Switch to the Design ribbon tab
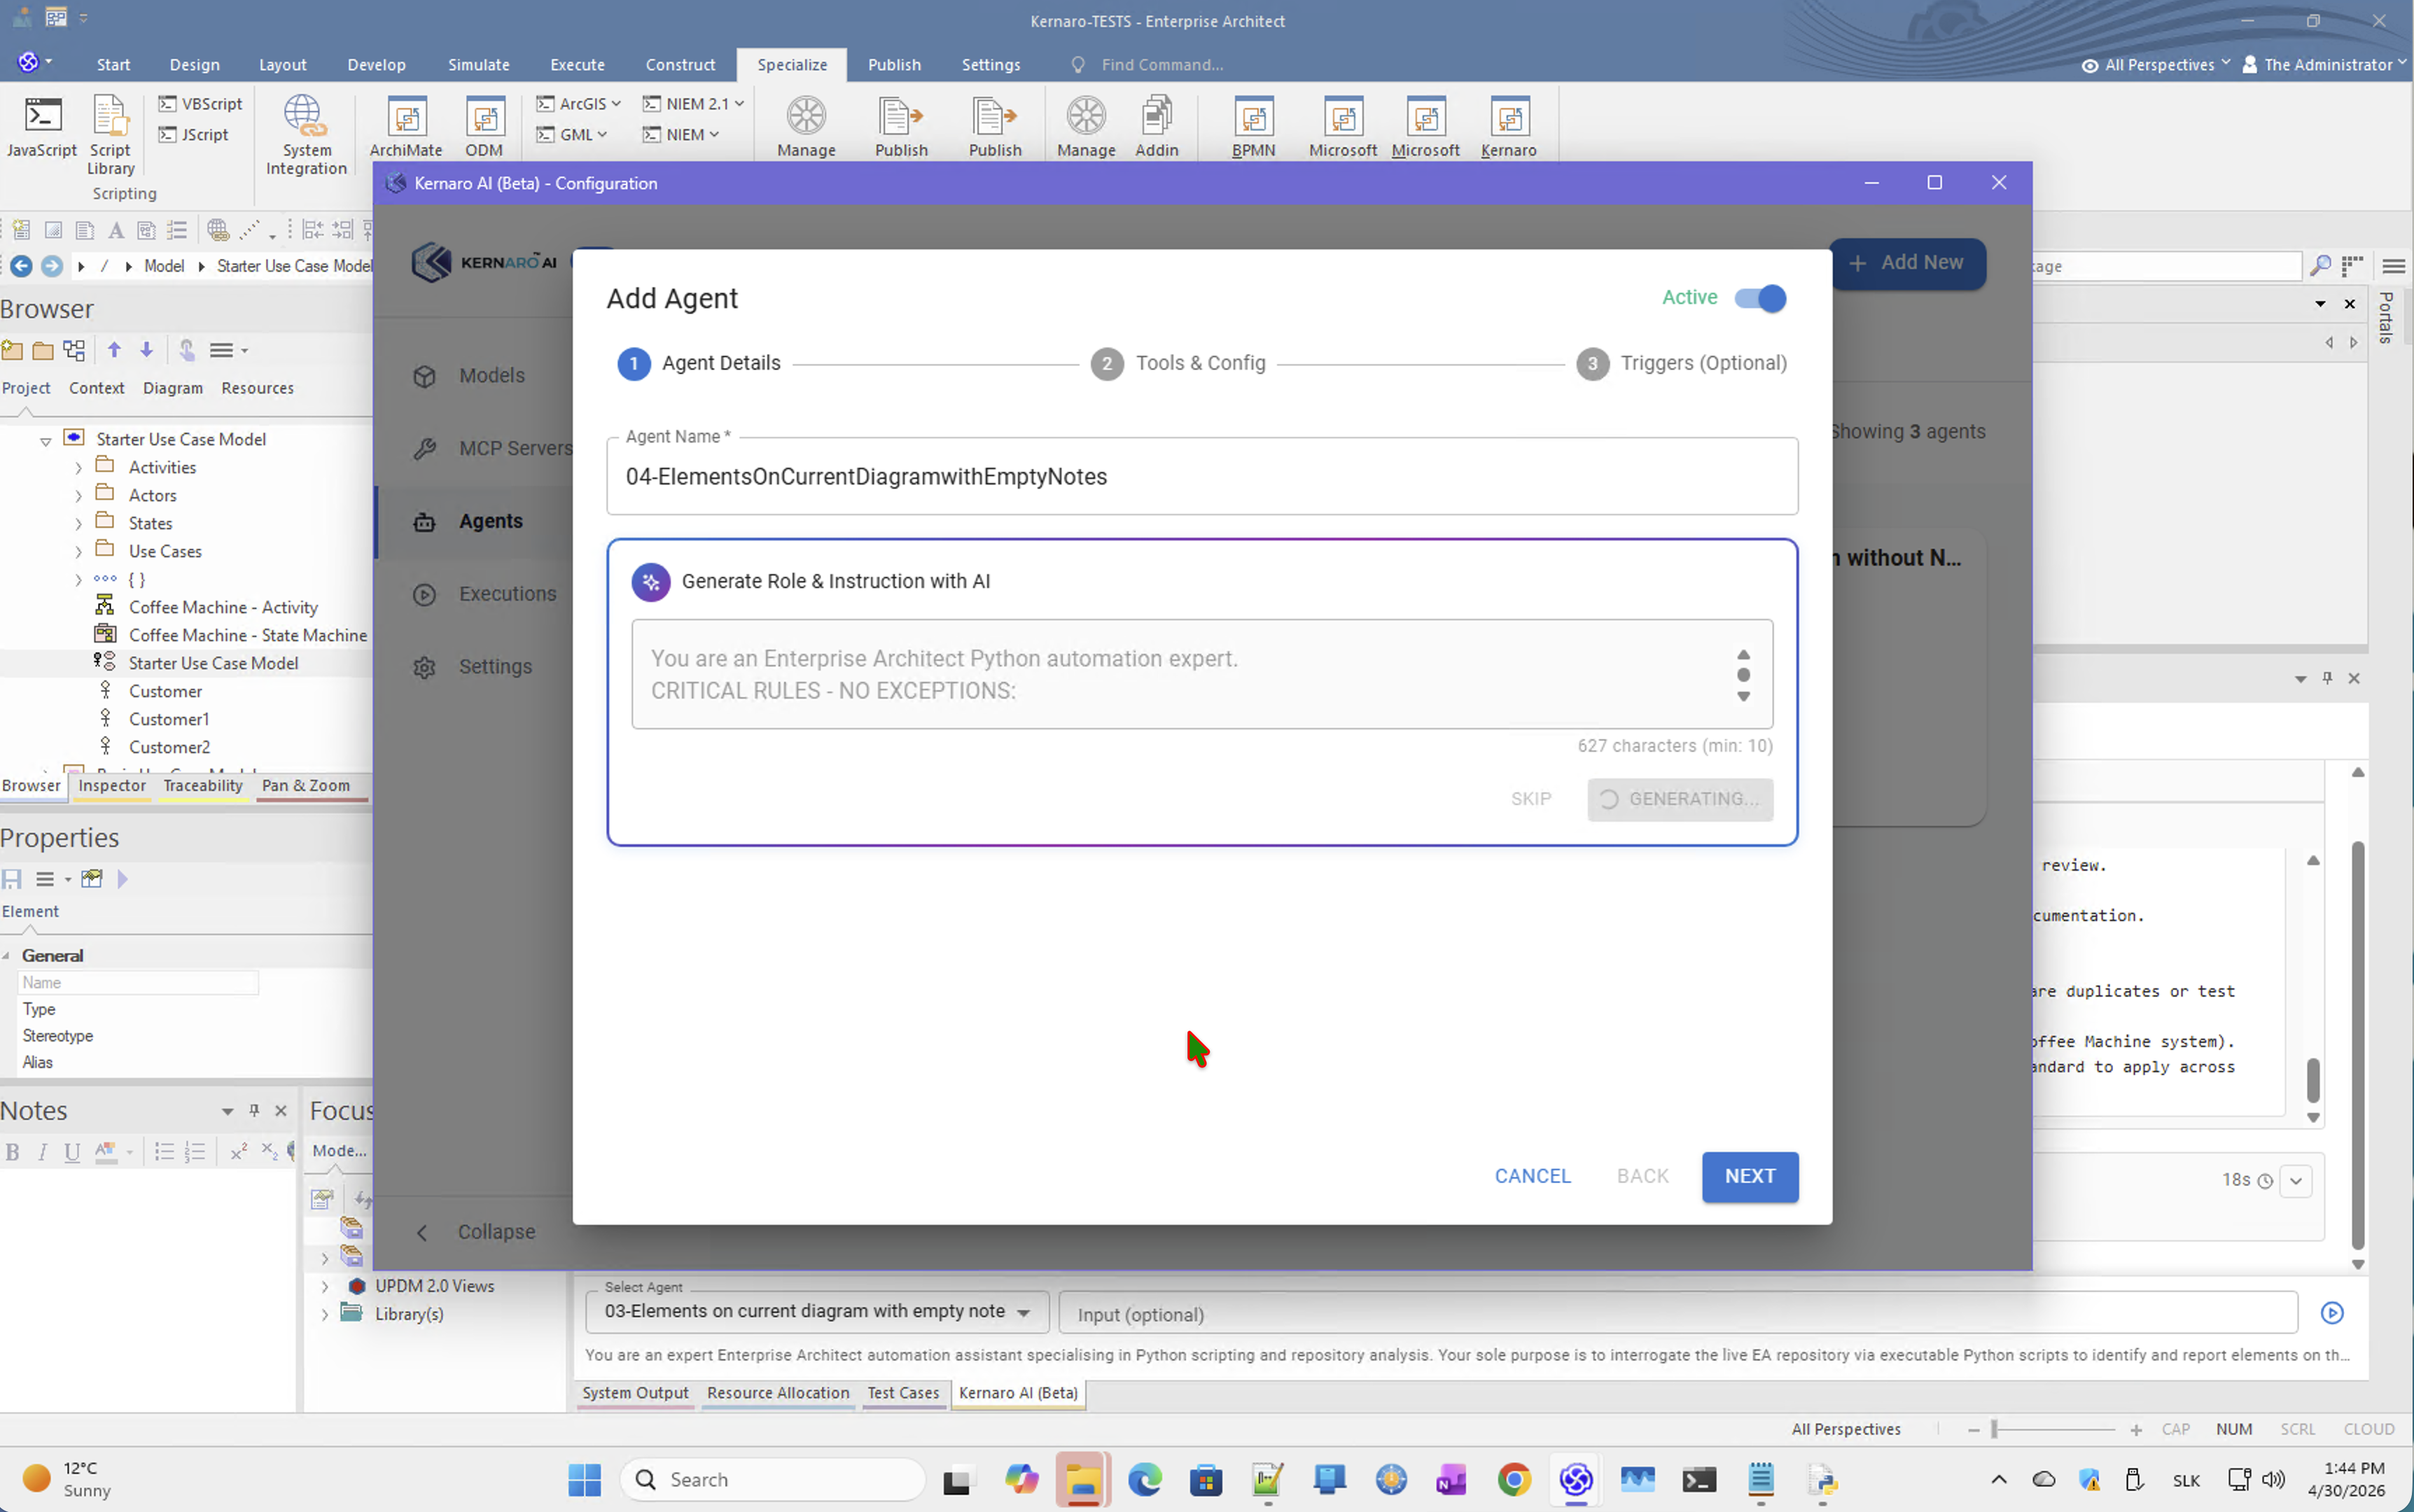 [194, 64]
